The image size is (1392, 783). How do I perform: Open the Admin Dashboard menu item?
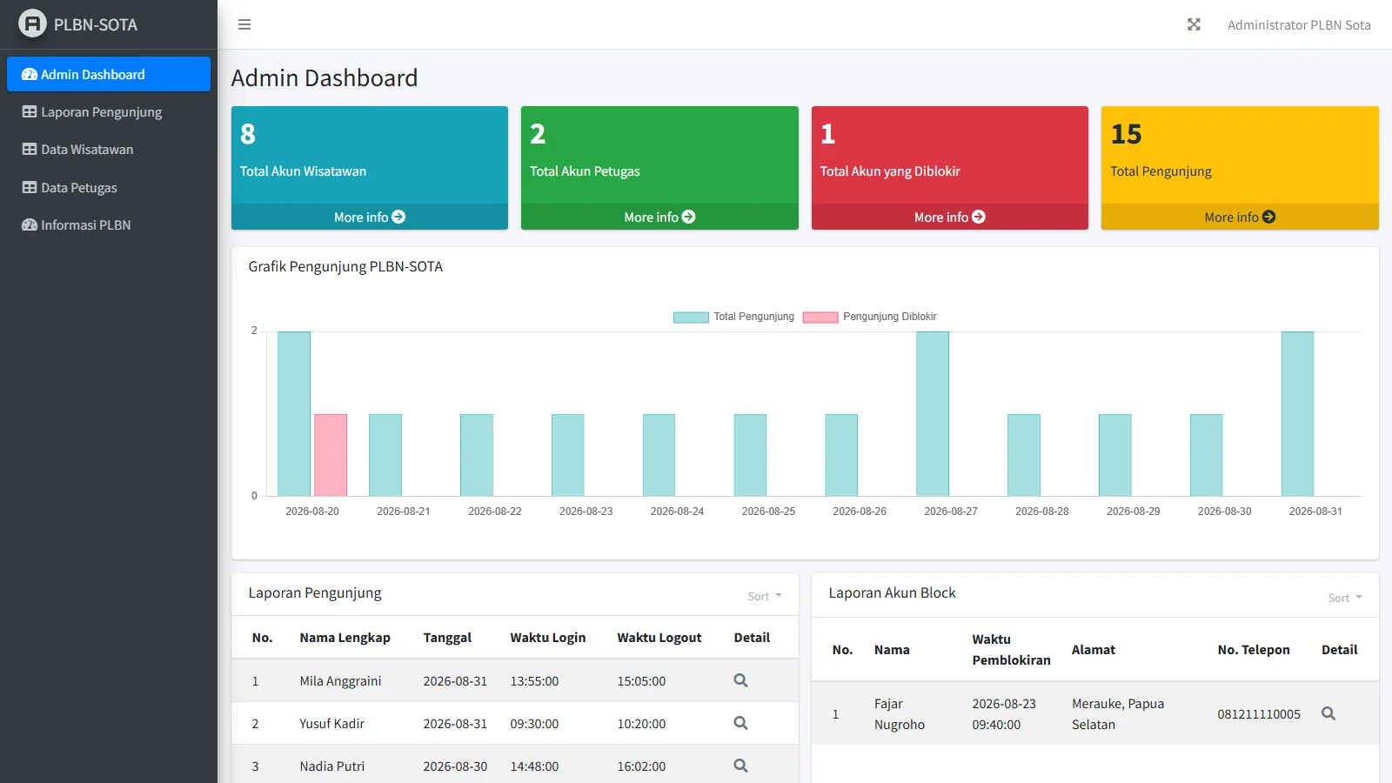[x=109, y=74]
